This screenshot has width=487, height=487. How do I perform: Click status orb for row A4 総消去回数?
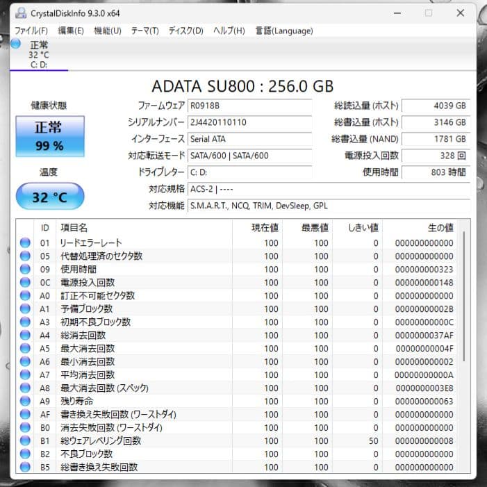(25, 335)
